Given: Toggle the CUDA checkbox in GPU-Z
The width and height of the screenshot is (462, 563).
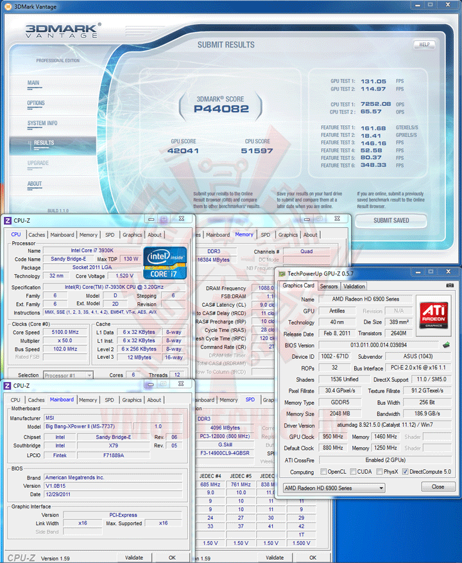Looking at the screenshot, I should point(353,471).
